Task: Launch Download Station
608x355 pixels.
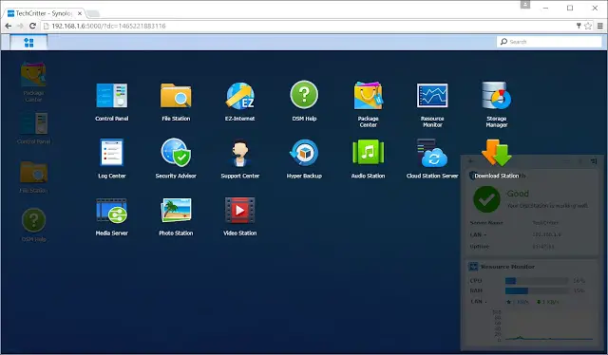Action: (x=497, y=159)
